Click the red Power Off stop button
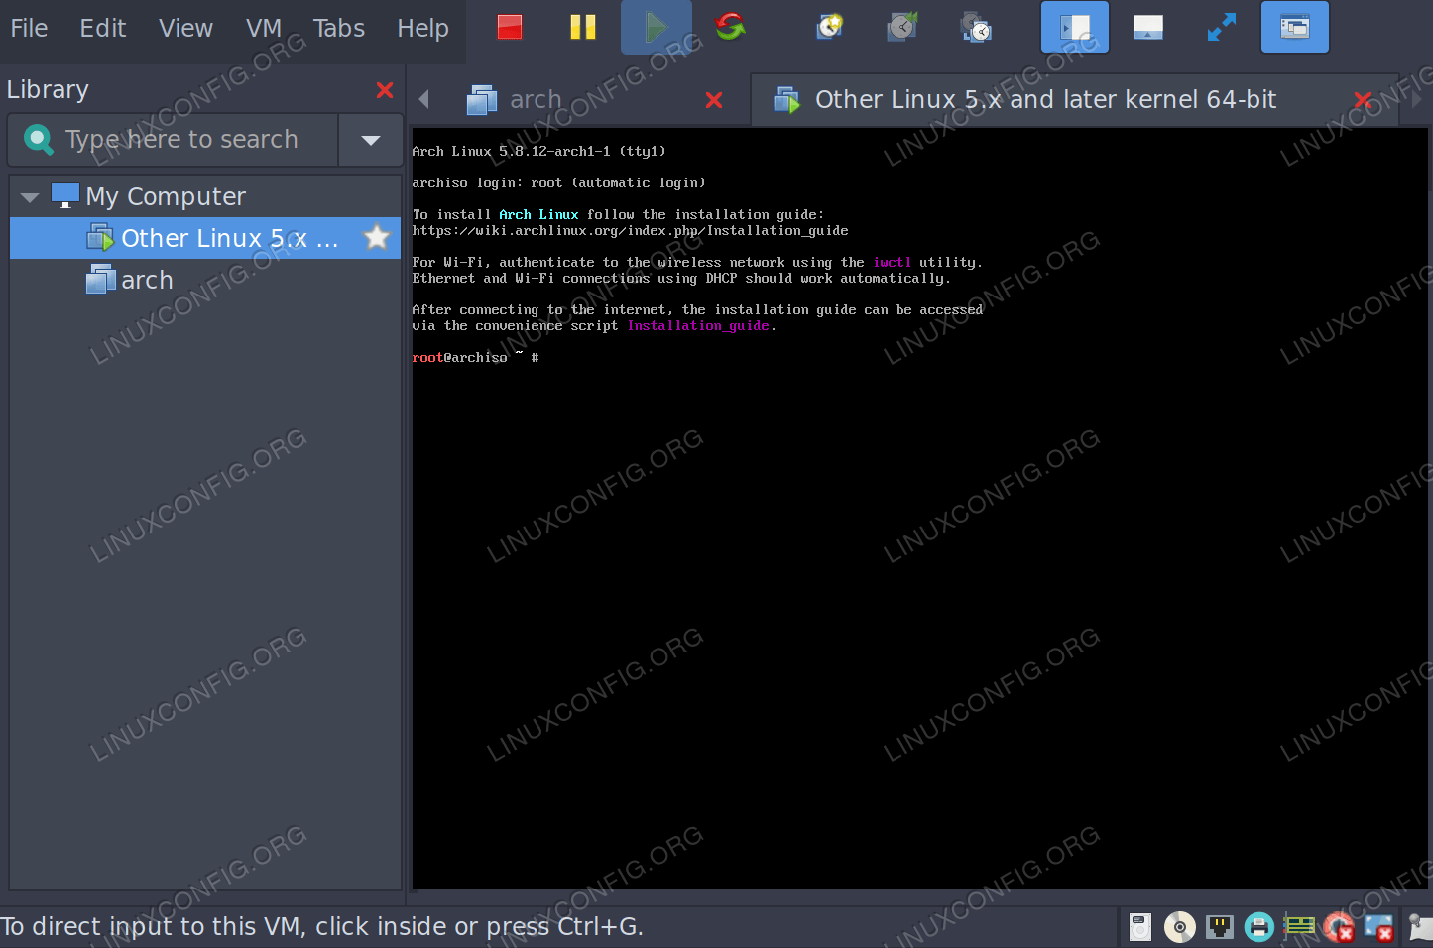1433x948 pixels. coord(510,27)
